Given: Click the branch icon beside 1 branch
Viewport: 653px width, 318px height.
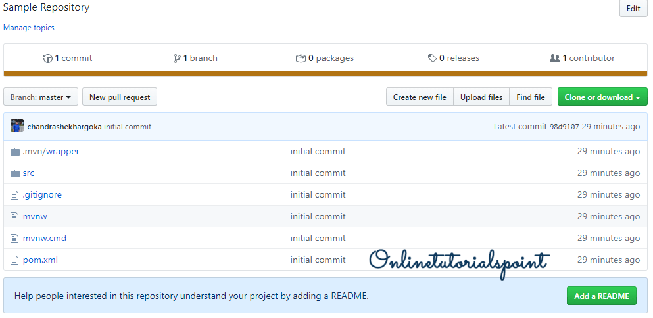Looking at the screenshot, I should tap(177, 58).
